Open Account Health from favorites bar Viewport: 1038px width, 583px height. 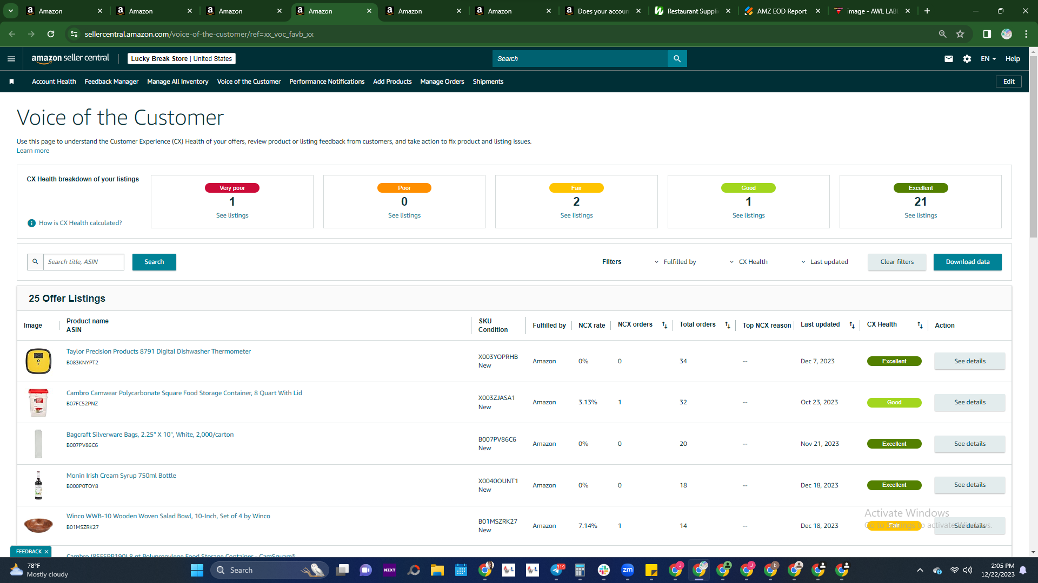tap(54, 82)
